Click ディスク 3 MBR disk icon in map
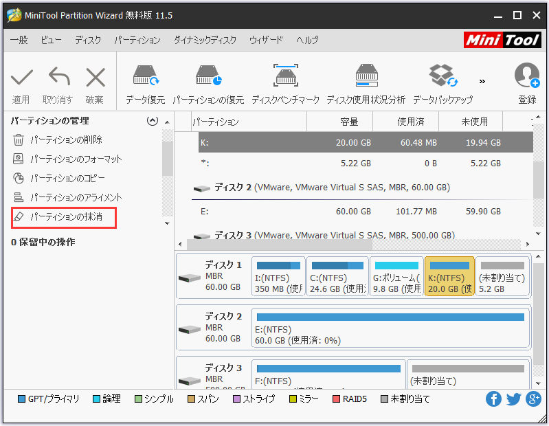549x426 pixels. pyautogui.click(x=190, y=381)
